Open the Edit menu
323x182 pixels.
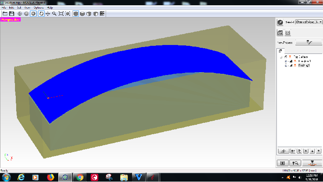tap(11, 7)
